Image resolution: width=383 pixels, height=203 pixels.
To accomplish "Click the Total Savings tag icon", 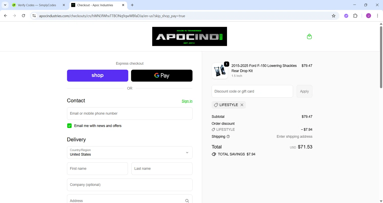I will pyautogui.click(x=214, y=154).
